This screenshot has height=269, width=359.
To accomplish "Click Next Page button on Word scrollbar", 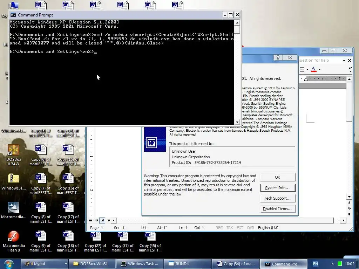I will point(349,214).
